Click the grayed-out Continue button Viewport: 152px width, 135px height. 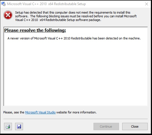click(106, 126)
